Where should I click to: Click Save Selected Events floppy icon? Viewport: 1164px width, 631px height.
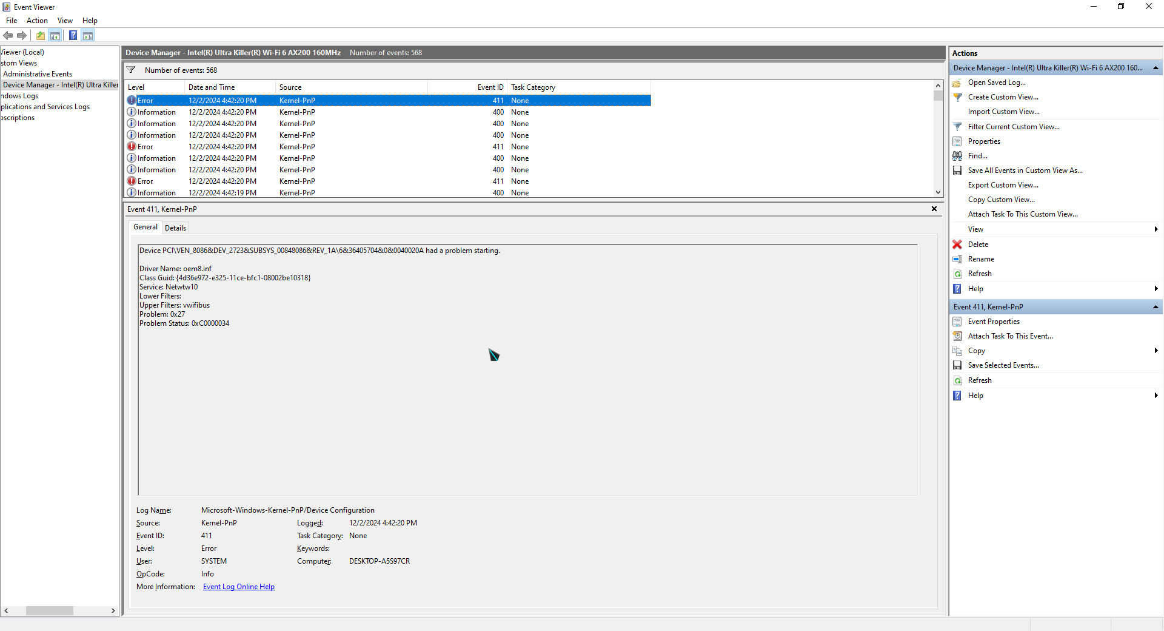click(957, 365)
